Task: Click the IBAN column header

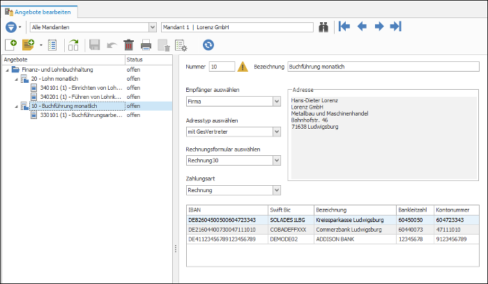Action: [227, 210]
